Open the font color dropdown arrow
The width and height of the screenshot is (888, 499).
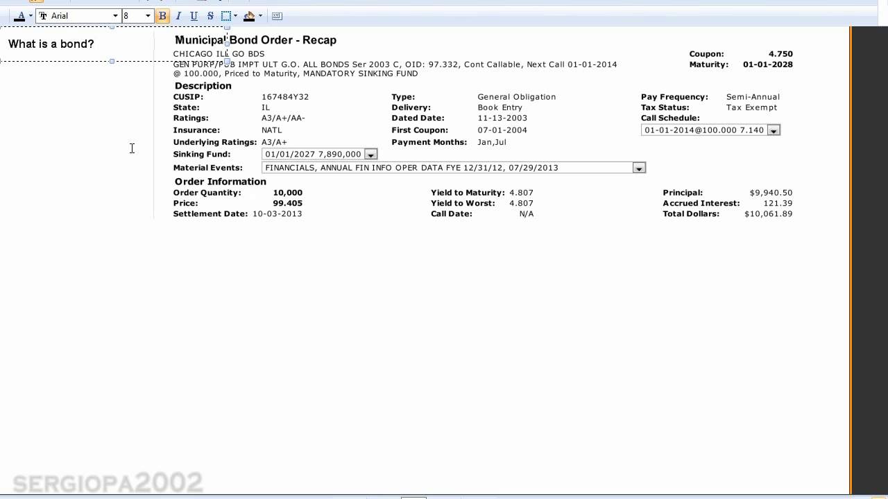click(x=31, y=16)
